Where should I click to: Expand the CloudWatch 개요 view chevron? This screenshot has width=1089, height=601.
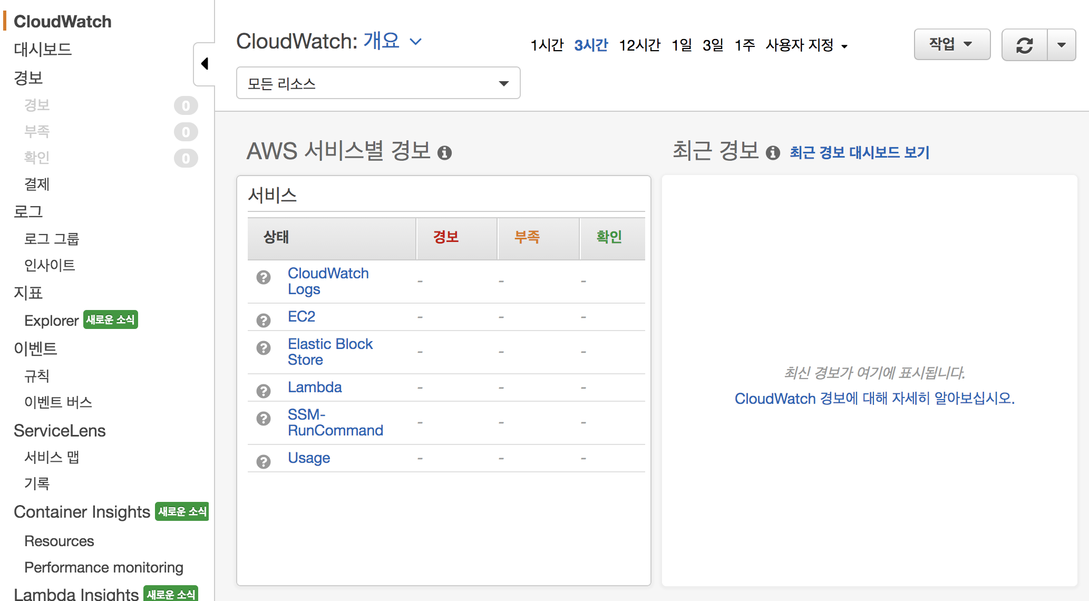coord(416,42)
